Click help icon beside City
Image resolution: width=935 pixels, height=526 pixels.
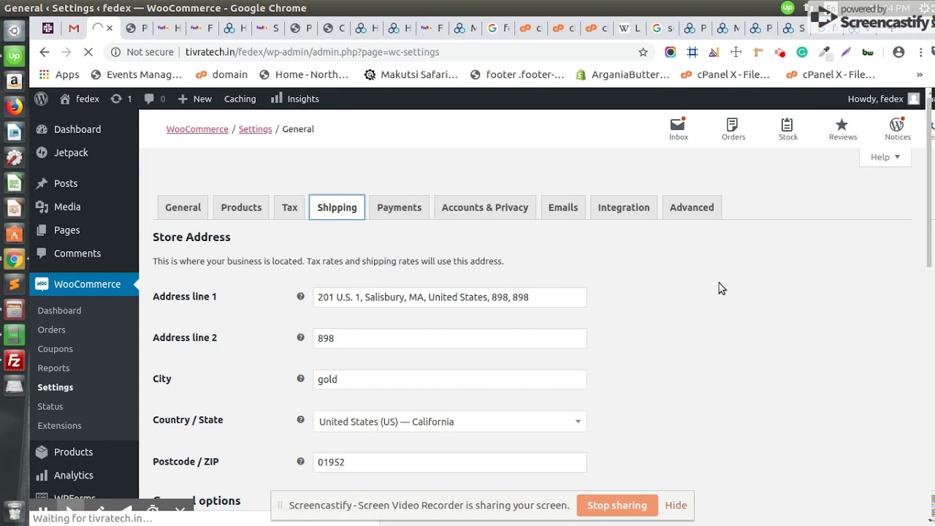tap(300, 378)
